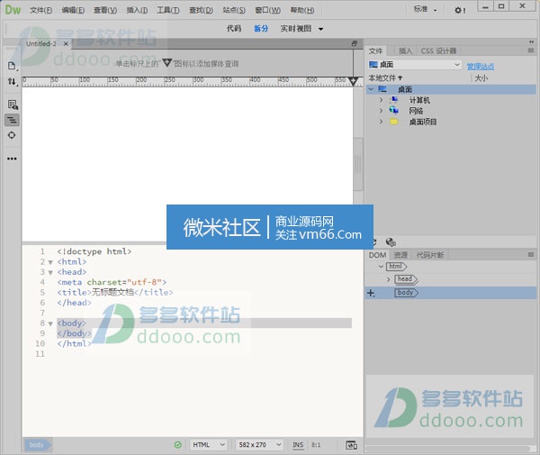540x455 pixels.
Task: Select the body tag in DOM panel
Action: [406, 293]
